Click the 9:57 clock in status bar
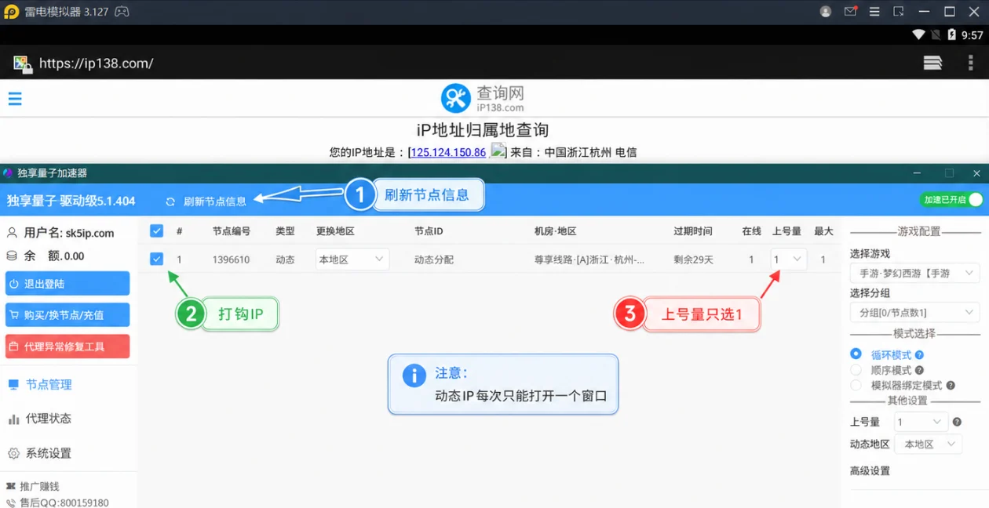The image size is (989, 508). [x=972, y=35]
